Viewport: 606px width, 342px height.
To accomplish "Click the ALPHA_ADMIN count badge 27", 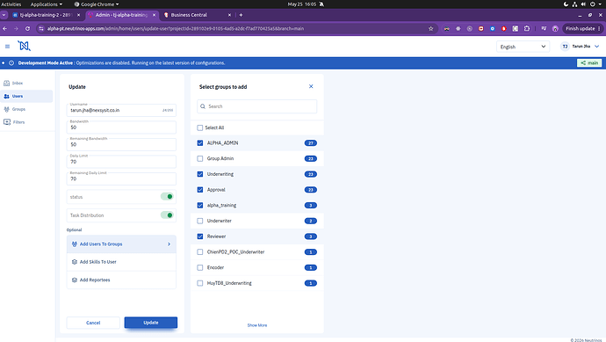I will tap(310, 143).
